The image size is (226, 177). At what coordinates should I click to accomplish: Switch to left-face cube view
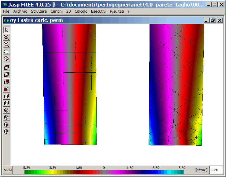click(x=7, y=103)
